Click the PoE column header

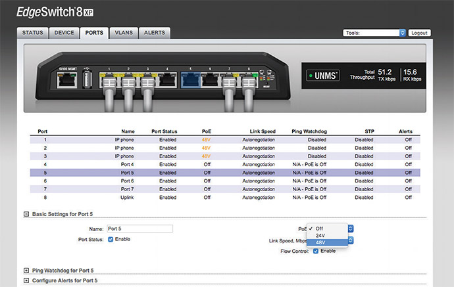click(207, 131)
